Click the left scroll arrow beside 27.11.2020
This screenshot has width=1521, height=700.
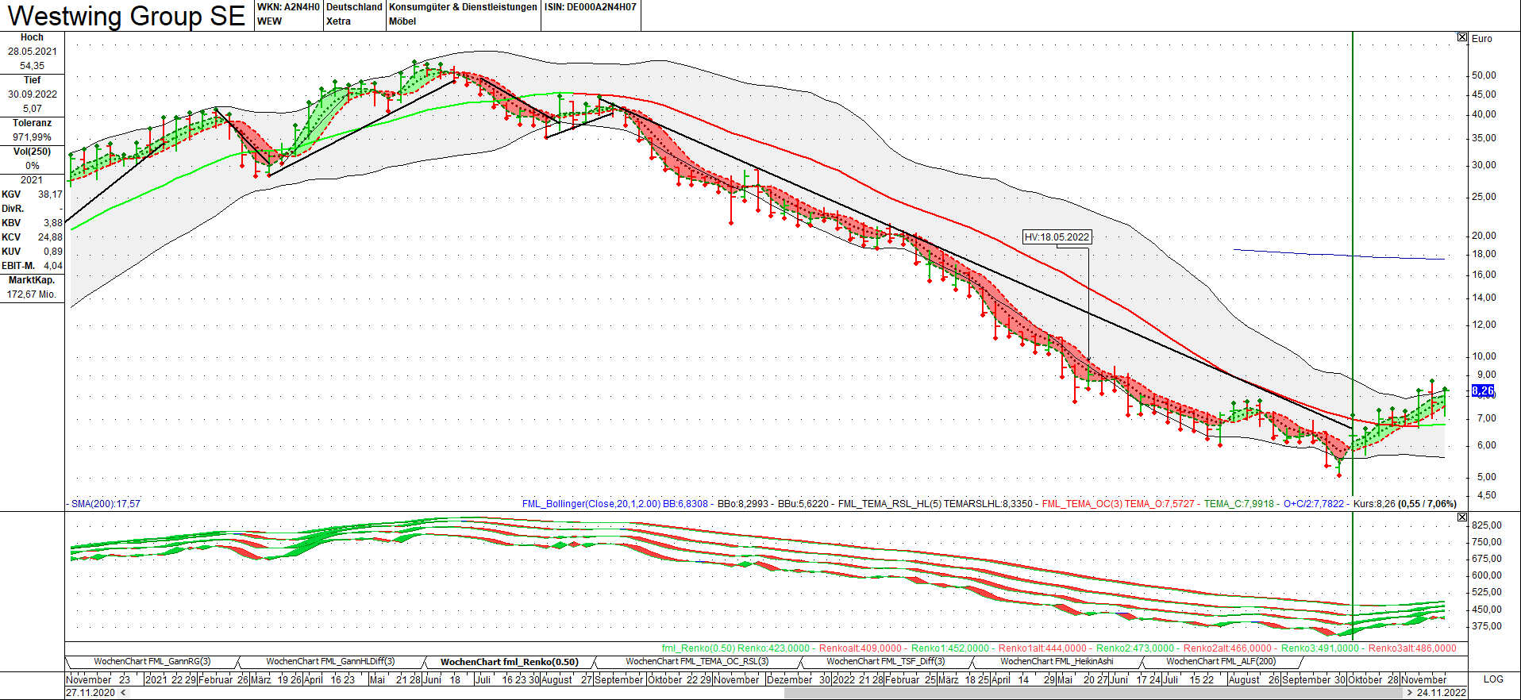pos(123,693)
